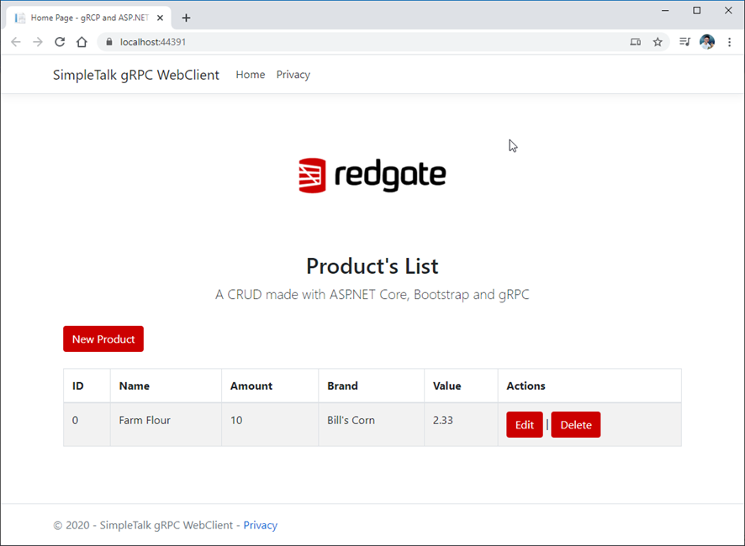Click the Brand column header
Image resolution: width=745 pixels, height=546 pixels.
coord(371,386)
